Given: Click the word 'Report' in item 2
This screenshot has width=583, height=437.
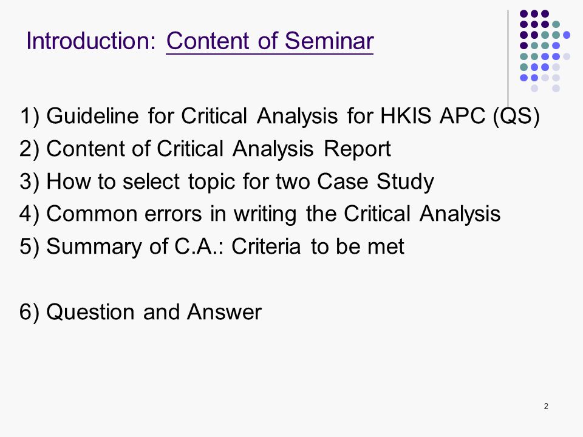Looking at the screenshot, I should [357, 149].
